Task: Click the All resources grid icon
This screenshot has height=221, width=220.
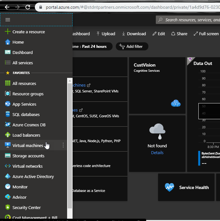Action: click(8, 83)
